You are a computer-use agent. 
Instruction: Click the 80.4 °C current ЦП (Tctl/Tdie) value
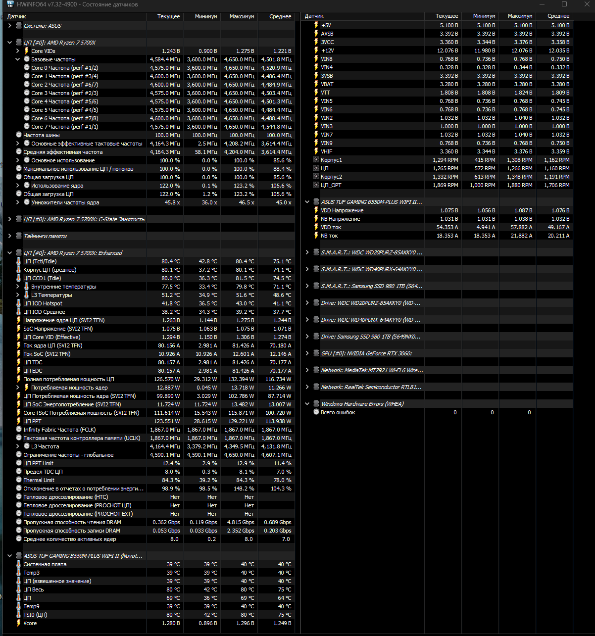pos(170,261)
